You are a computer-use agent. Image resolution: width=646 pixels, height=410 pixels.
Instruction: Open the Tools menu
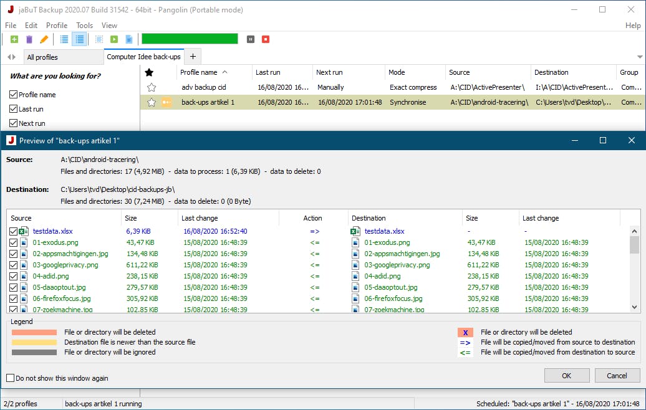pos(84,26)
